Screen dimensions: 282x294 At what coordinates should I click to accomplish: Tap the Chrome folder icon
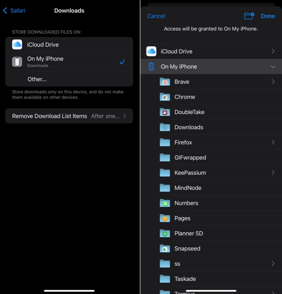[x=165, y=97]
